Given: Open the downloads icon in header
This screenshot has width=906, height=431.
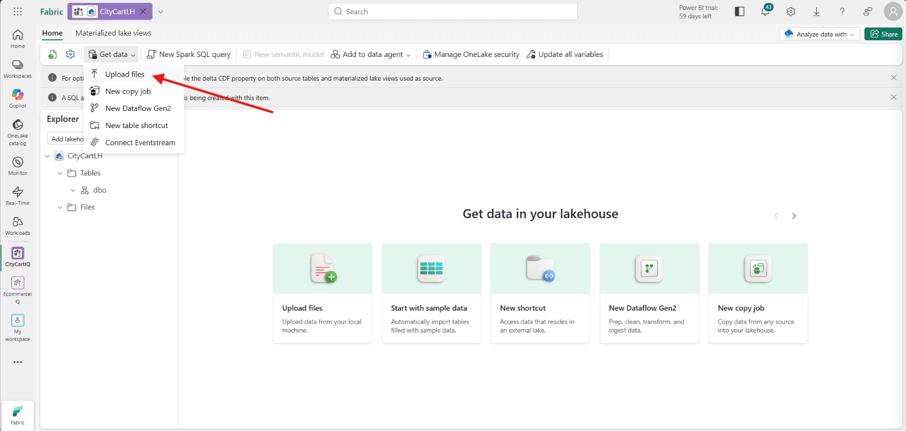Looking at the screenshot, I should tap(816, 11).
